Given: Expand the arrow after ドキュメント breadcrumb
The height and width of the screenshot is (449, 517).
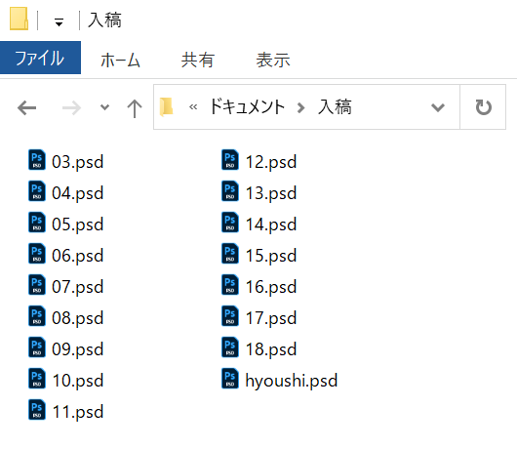Looking at the screenshot, I should [x=300, y=107].
